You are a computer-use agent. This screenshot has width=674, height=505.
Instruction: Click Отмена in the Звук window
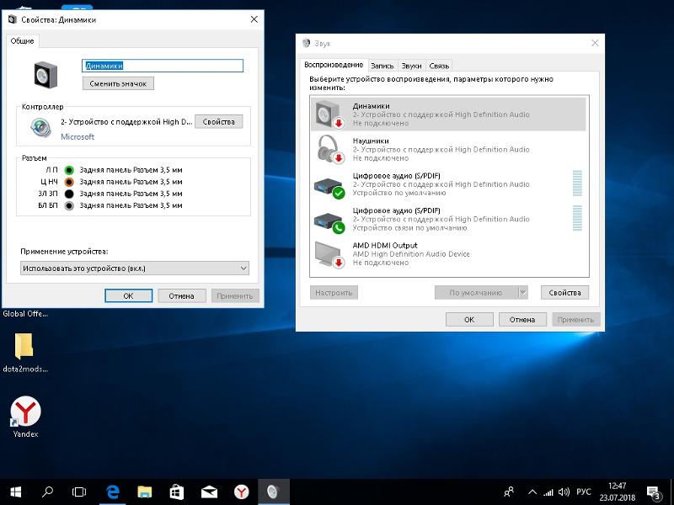[x=522, y=320]
